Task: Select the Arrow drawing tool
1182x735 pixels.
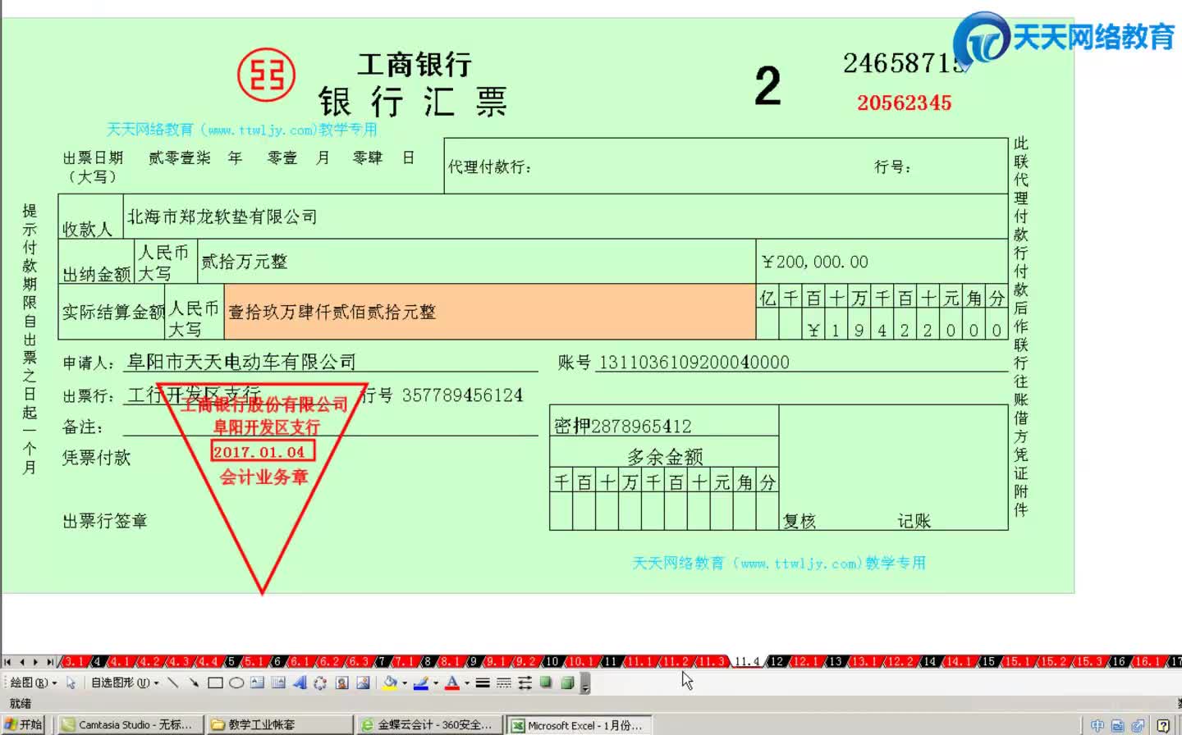Action: click(194, 682)
